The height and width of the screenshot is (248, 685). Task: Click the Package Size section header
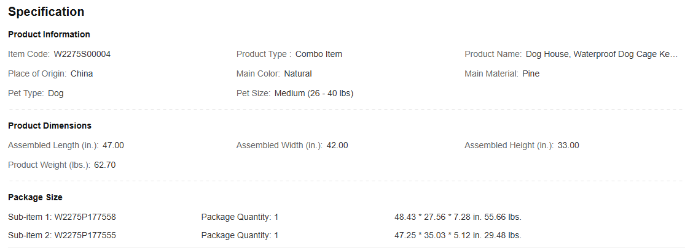click(35, 197)
